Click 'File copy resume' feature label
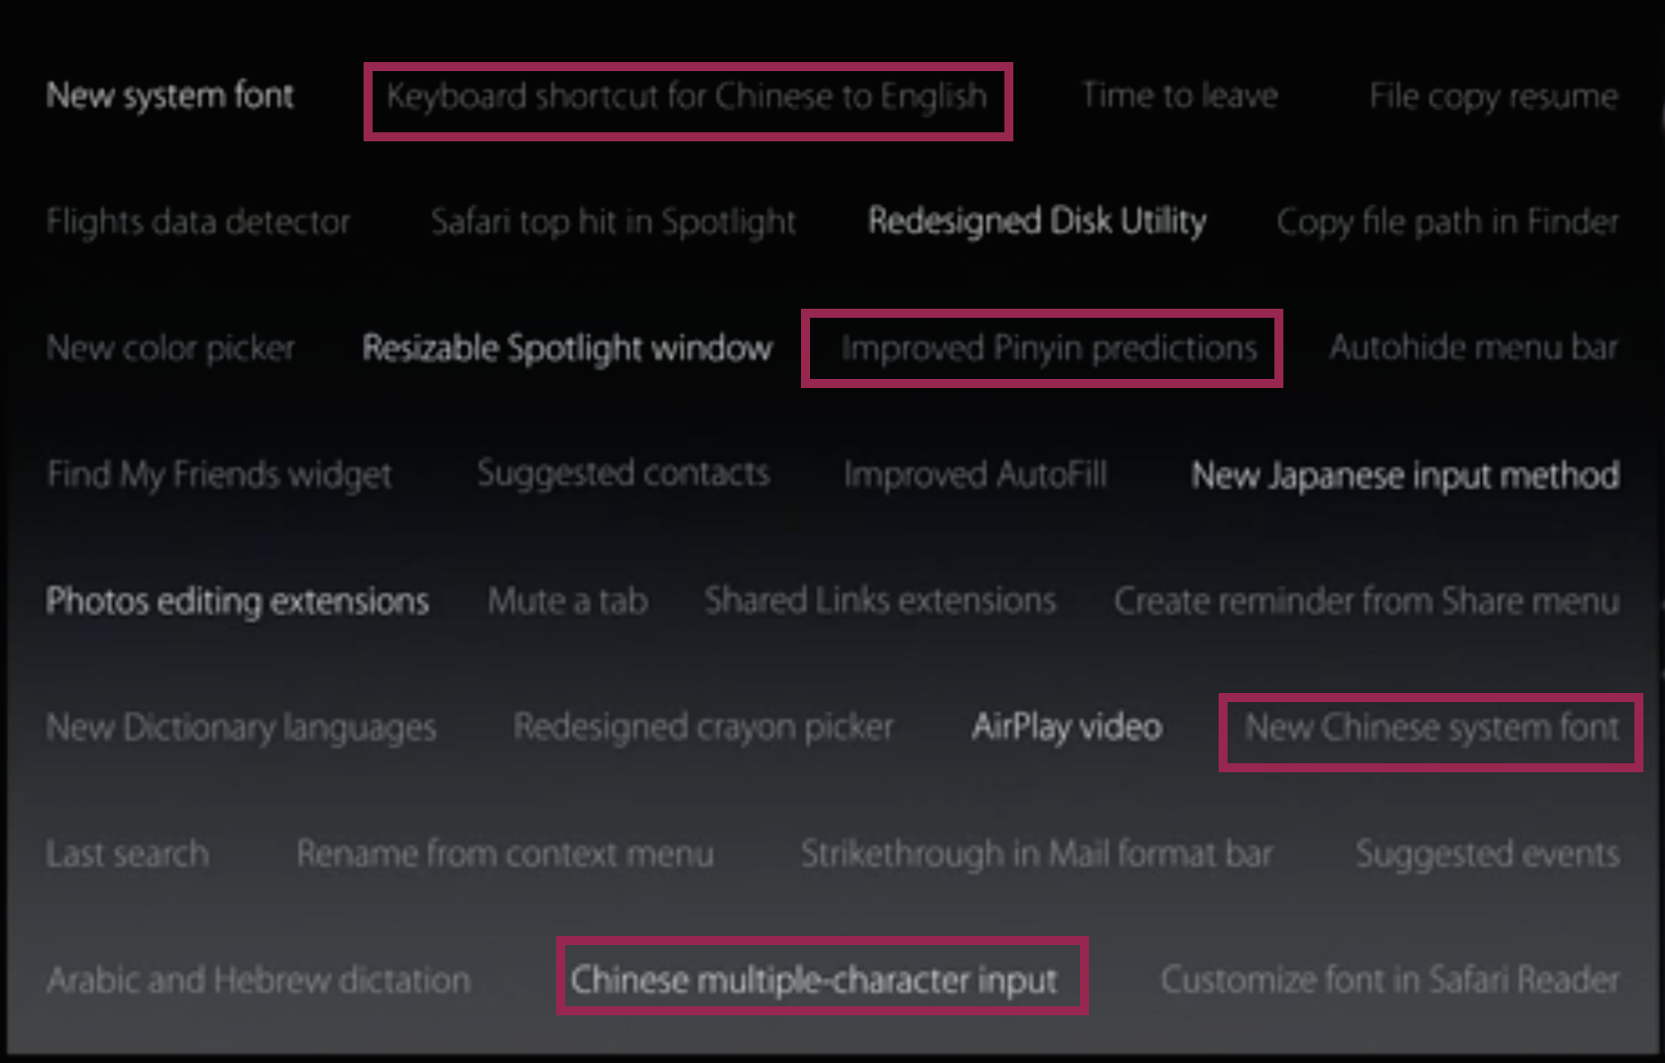This screenshot has height=1063, width=1665. tap(1493, 96)
